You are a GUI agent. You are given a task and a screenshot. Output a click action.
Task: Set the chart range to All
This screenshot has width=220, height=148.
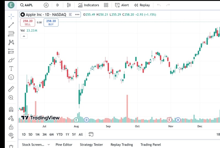click(x=81, y=135)
